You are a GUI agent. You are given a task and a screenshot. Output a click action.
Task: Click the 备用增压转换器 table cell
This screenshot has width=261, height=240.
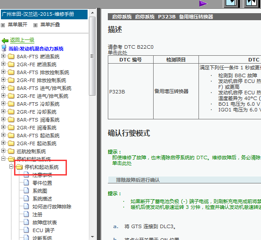click(176, 91)
